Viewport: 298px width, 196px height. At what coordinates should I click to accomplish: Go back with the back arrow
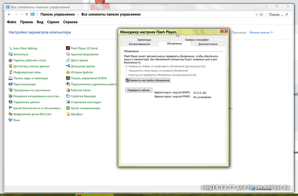(9, 15)
